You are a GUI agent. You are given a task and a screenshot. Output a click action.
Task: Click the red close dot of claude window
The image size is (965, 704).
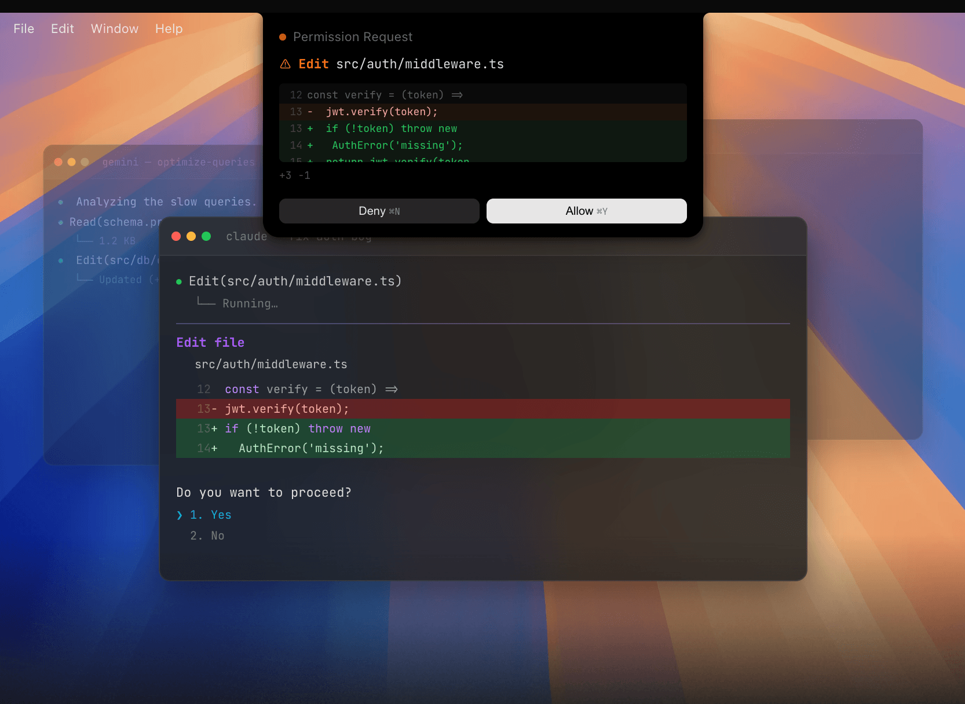point(176,236)
